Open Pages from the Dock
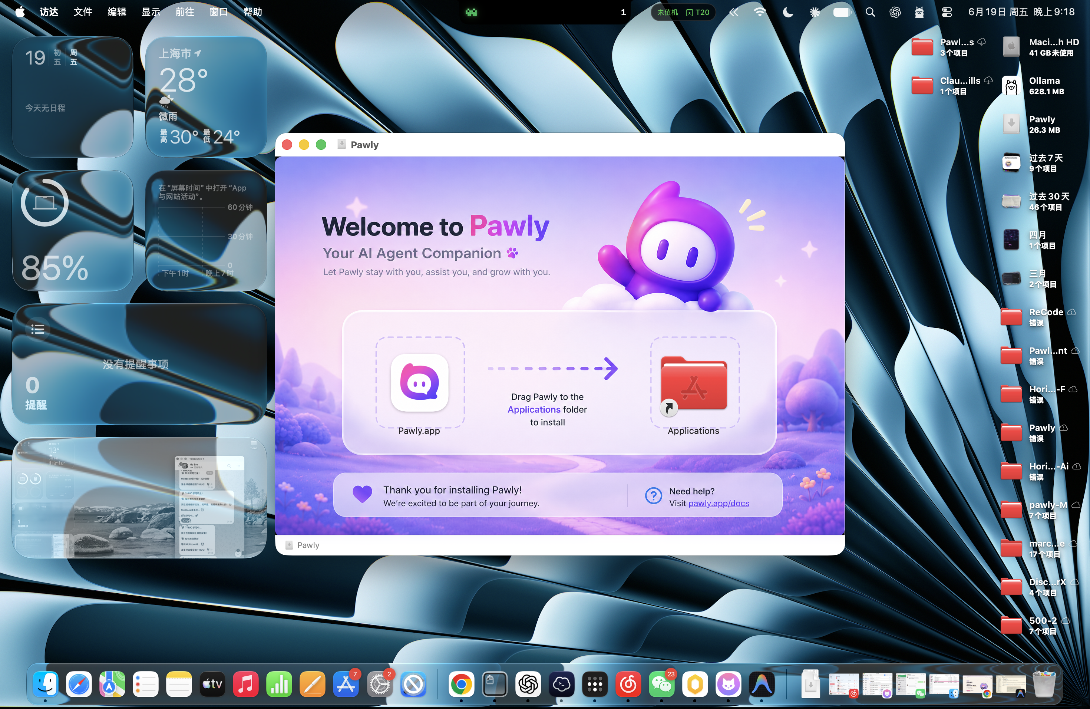The height and width of the screenshot is (709, 1090). [x=313, y=685]
